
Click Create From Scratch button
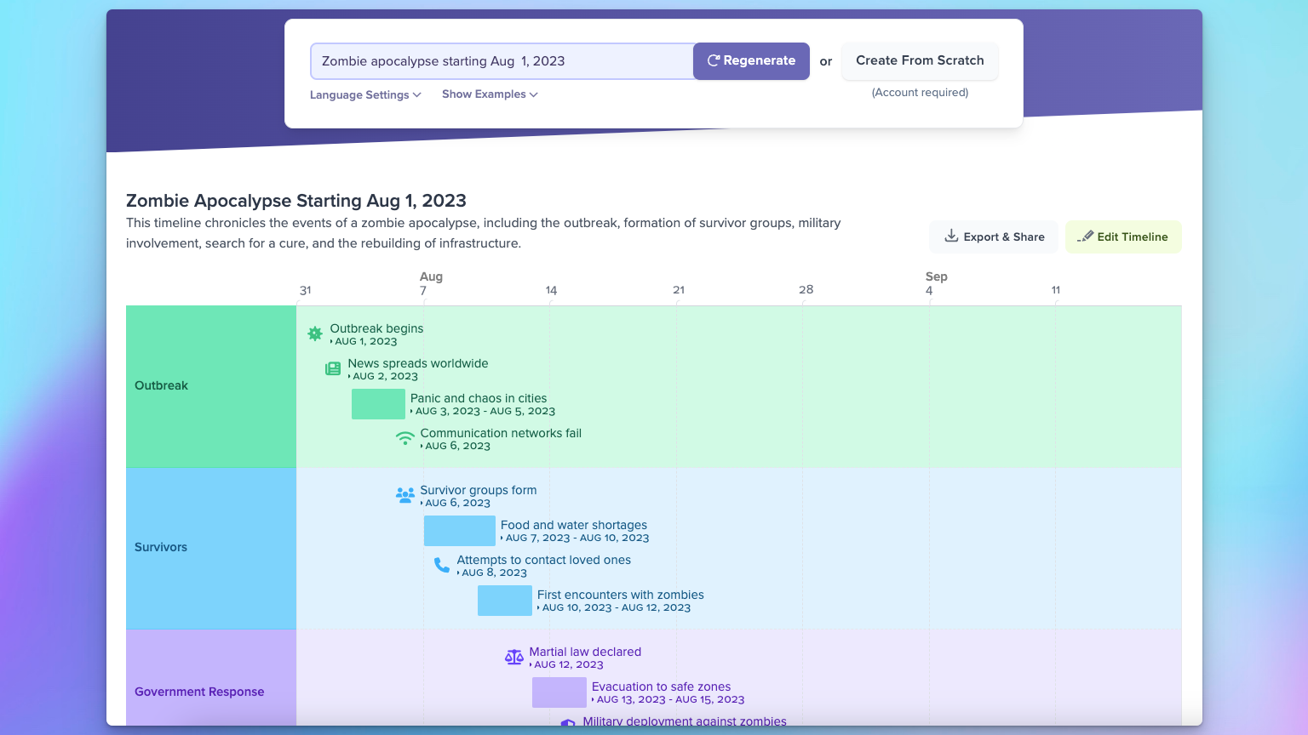920,60
